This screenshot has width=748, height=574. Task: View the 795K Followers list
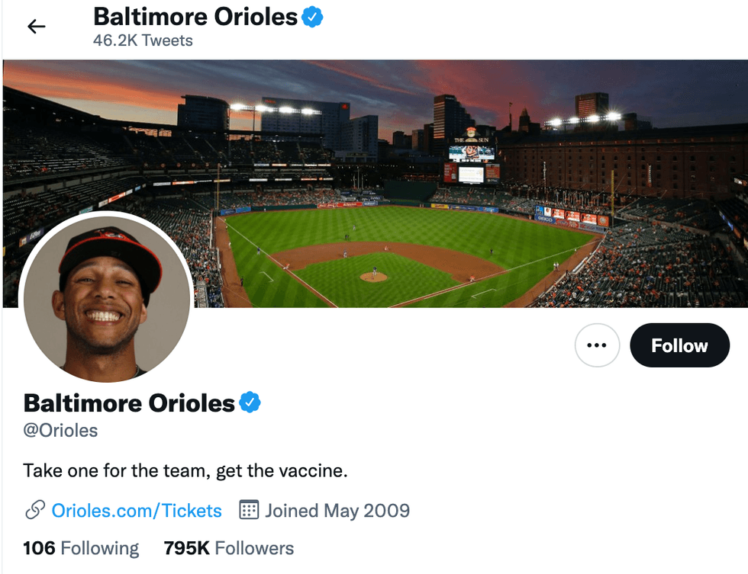click(x=228, y=548)
